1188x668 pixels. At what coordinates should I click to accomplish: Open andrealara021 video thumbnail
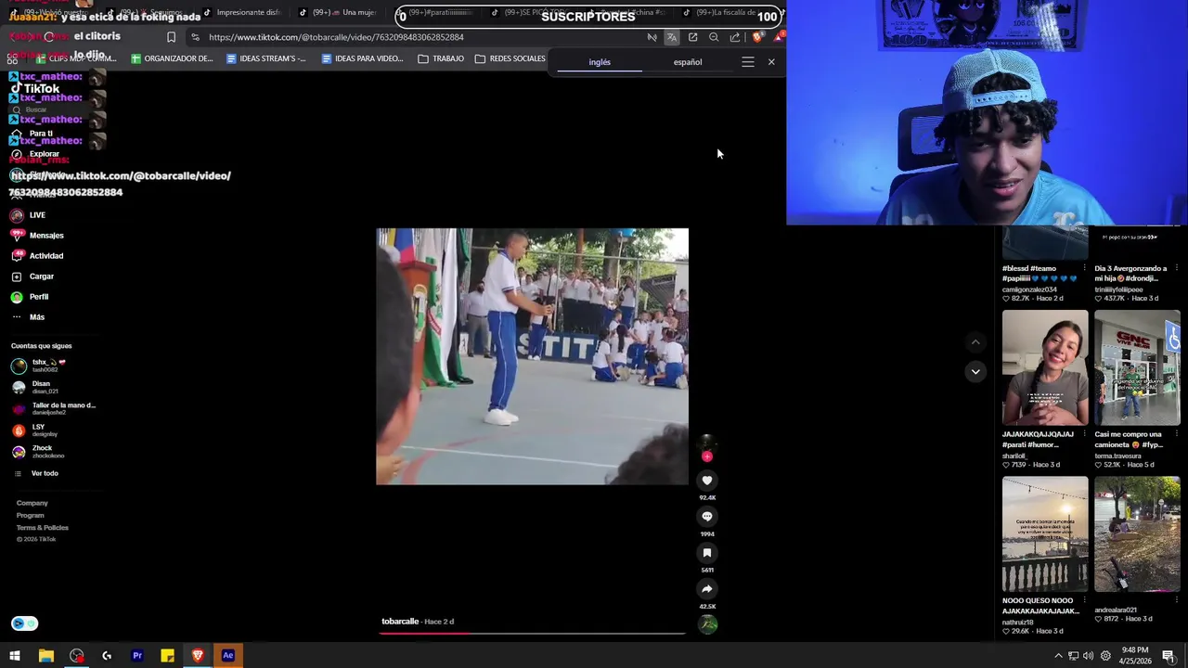click(1137, 534)
